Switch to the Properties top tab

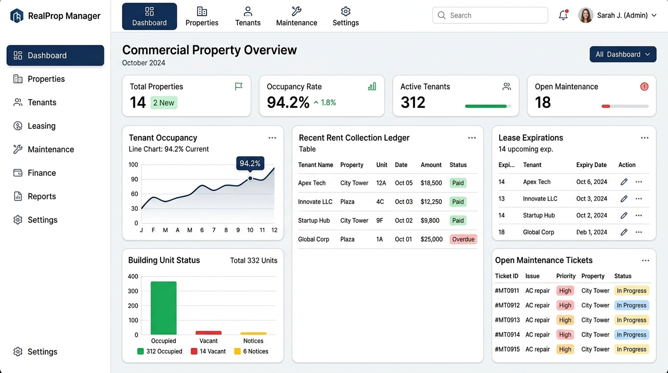[x=202, y=17]
